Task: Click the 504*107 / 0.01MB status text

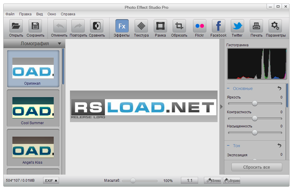Action: 20,180
